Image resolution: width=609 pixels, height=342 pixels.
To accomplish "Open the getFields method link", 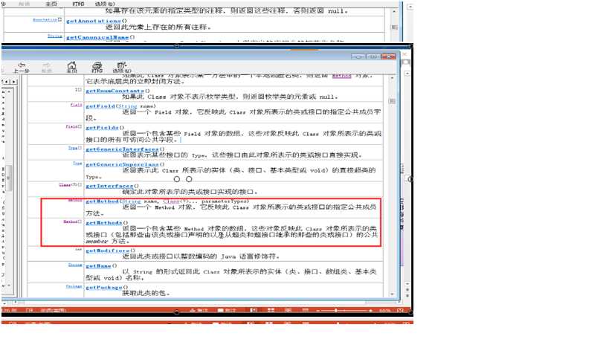I will pyautogui.click(x=102, y=127).
